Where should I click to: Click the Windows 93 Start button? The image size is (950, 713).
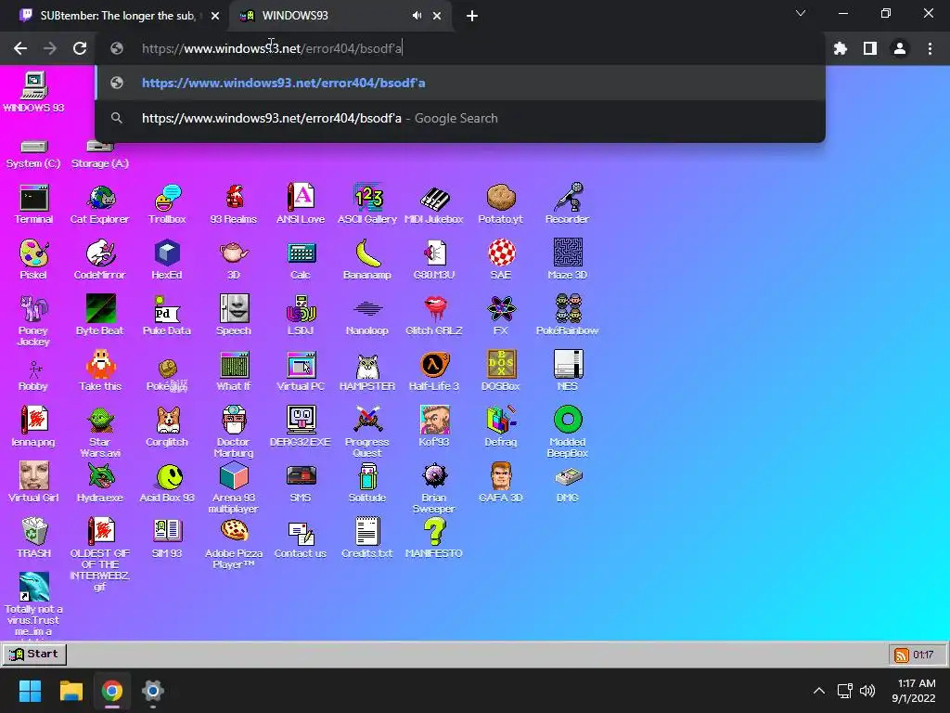click(34, 655)
